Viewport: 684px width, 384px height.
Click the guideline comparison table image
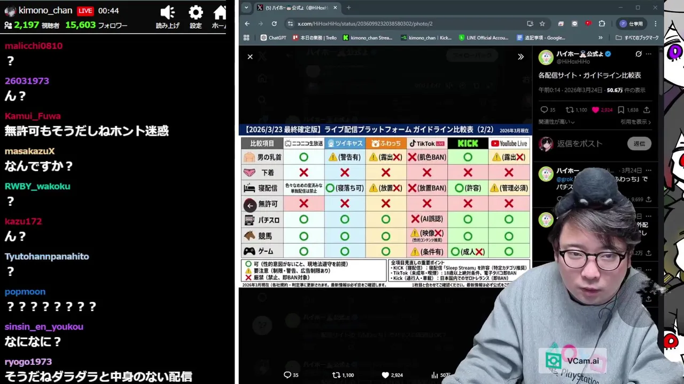pyautogui.click(x=385, y=206)
